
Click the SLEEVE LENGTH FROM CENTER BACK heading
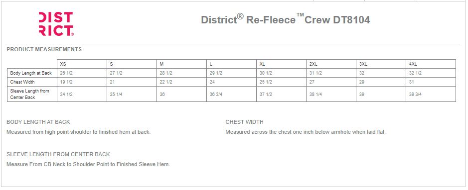pos(58,154)
